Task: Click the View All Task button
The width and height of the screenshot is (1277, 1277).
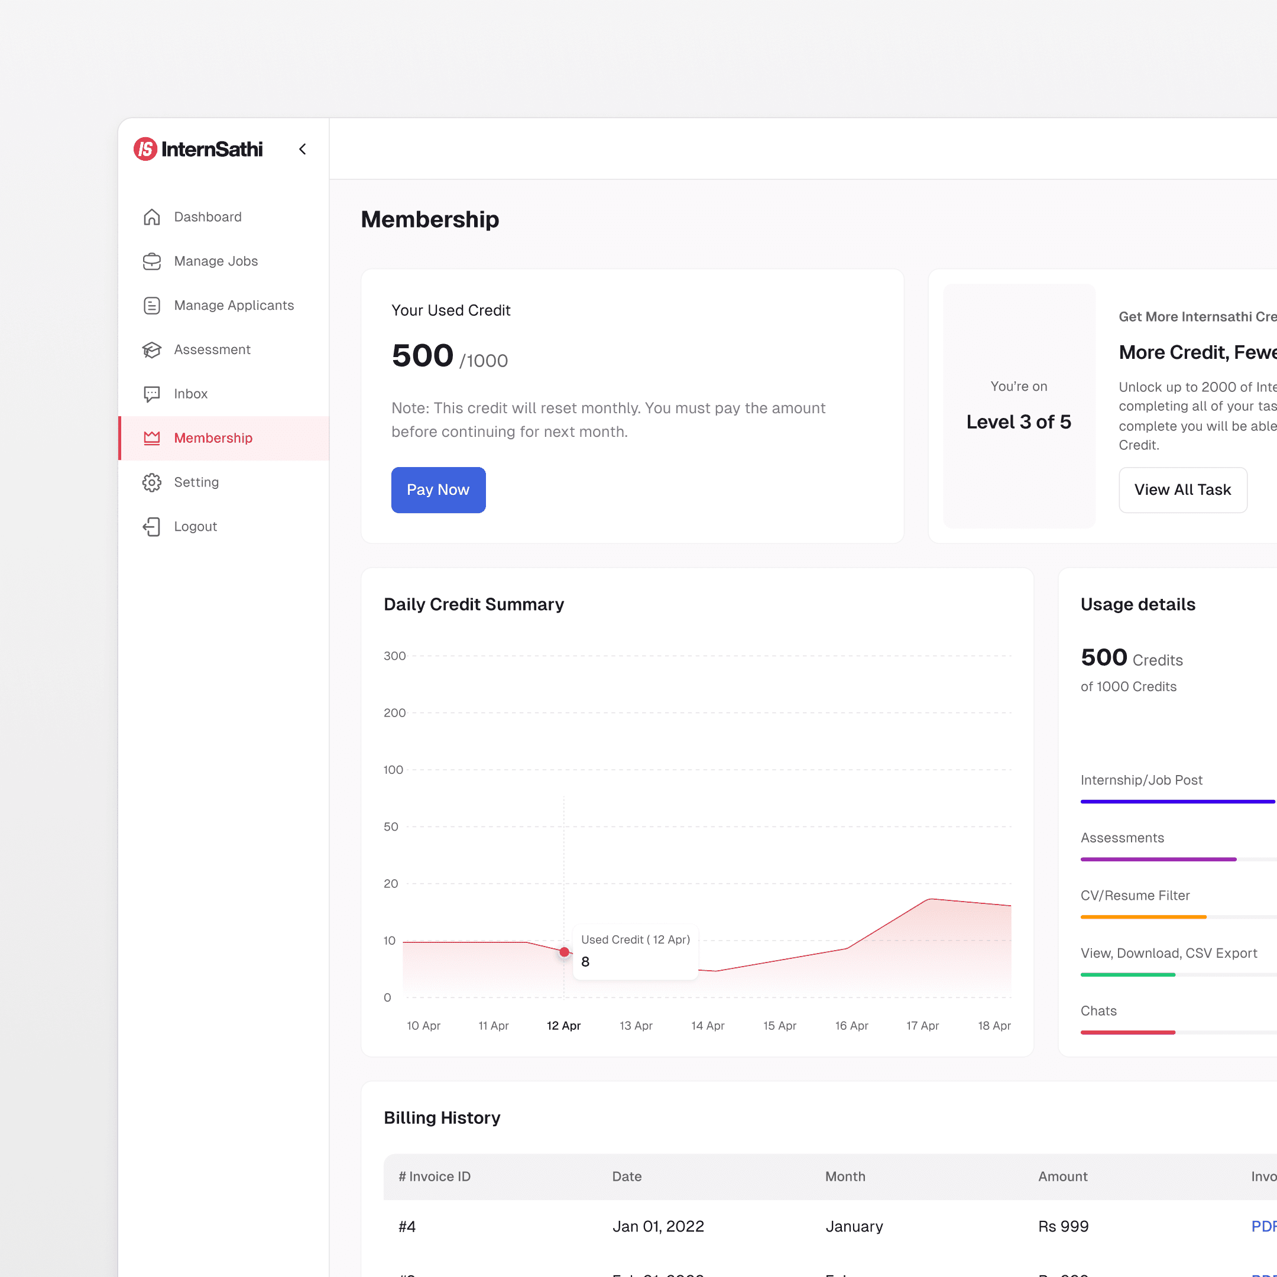Action: coord(1182,490)
